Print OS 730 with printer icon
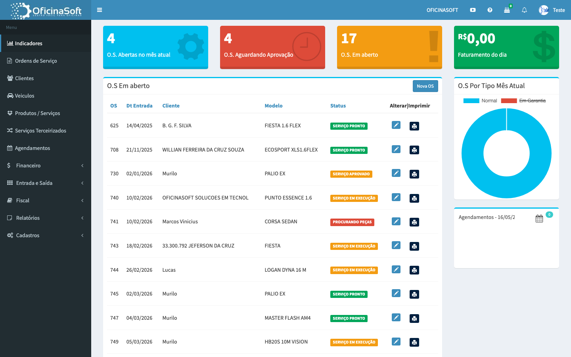The width and height of the screenshot is (571, 357). [x=414, y=174]
